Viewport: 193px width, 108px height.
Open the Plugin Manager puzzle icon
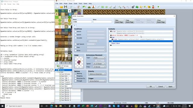pos(137,7)
